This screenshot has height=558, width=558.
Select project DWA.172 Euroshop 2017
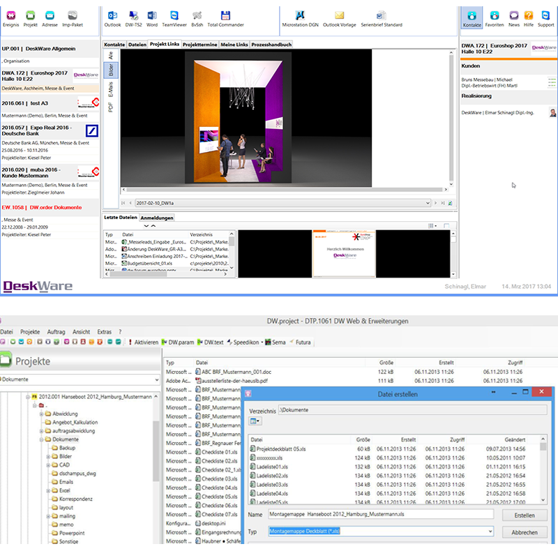click(50, 80)
